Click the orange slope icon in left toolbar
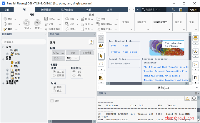Screen dimensions: 200x123 click(x=101, y=78)
